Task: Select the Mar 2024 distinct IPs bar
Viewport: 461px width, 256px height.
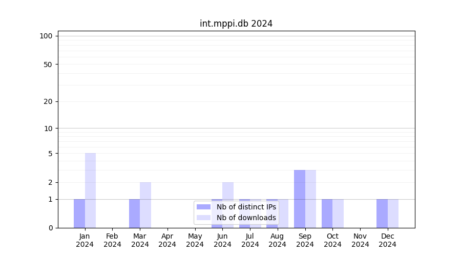Action: pos(134,214)
